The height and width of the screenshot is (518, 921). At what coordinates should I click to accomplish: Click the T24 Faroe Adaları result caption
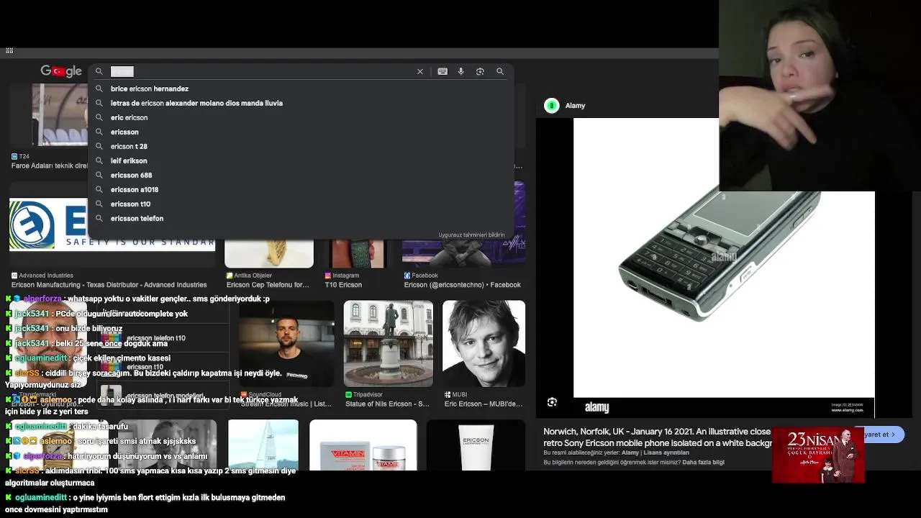coord(49,165)
